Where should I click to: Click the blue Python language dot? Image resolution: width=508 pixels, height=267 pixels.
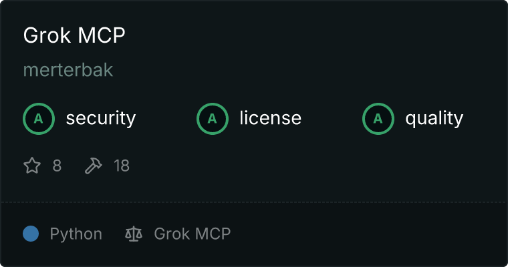(31, 234)
